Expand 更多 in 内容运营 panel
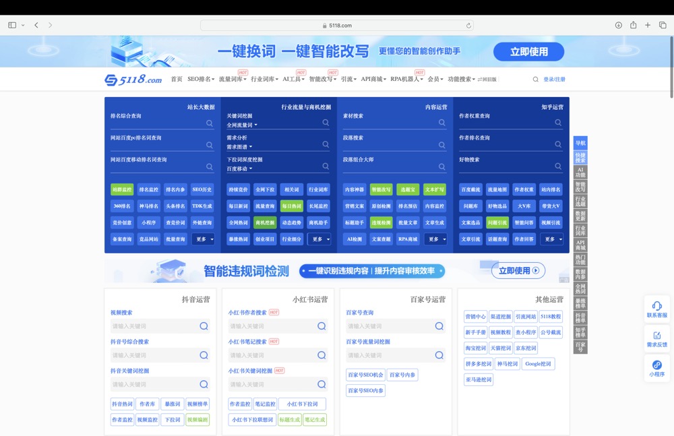This screenshot has height=436, width=674. coord(436,239)
